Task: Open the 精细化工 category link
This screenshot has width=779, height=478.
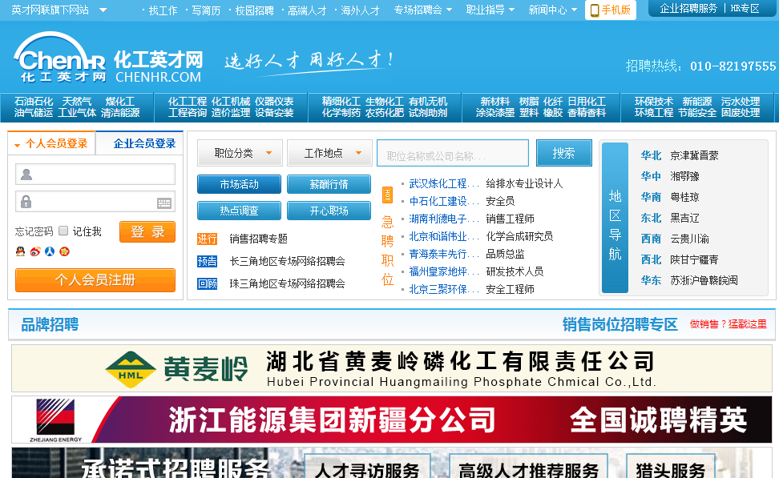Action: (341, 101)
